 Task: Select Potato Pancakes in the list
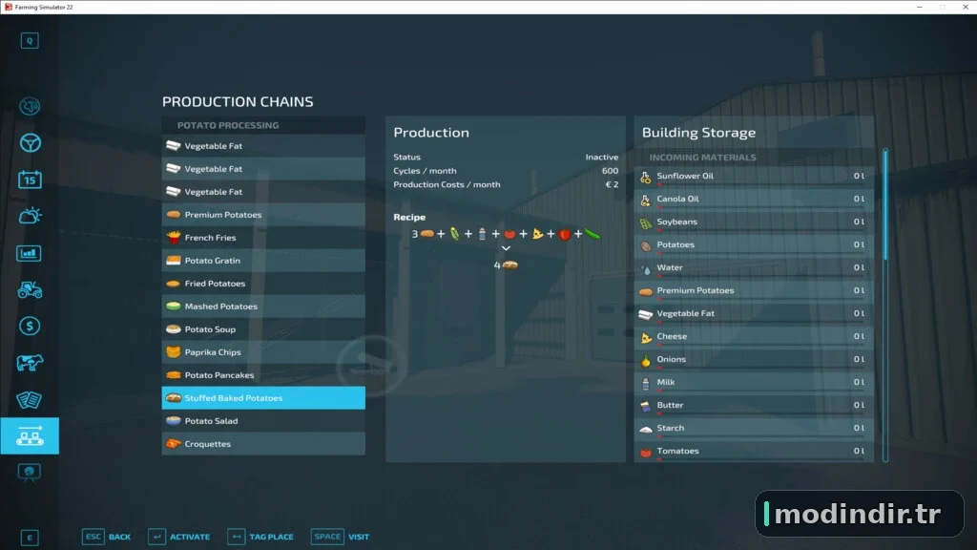coord(263,375)
